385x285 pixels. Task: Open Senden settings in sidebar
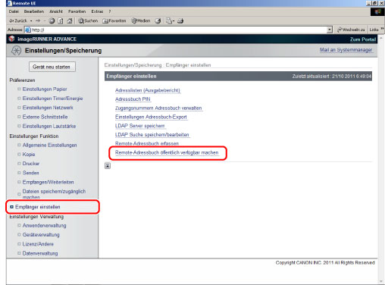(x=30, y=173)
